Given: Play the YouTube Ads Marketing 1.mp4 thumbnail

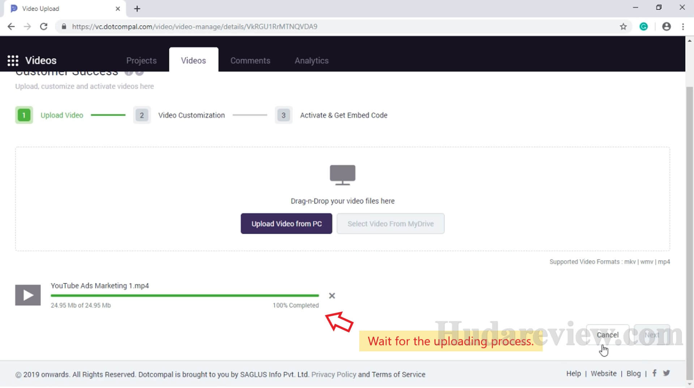Looking at the screenshot, I should 28,295.
